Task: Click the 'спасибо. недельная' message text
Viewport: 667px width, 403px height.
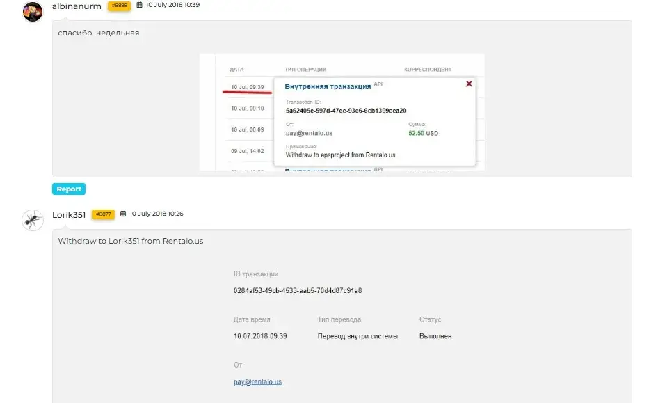Action: (99, 33)
